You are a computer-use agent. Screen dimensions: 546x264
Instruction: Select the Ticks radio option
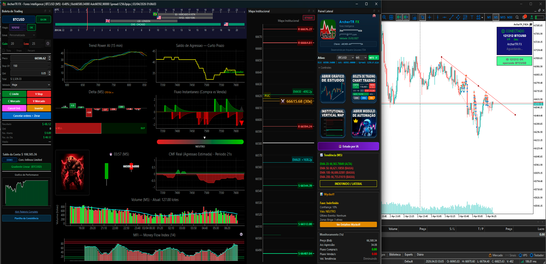click(x=4, y=51)
